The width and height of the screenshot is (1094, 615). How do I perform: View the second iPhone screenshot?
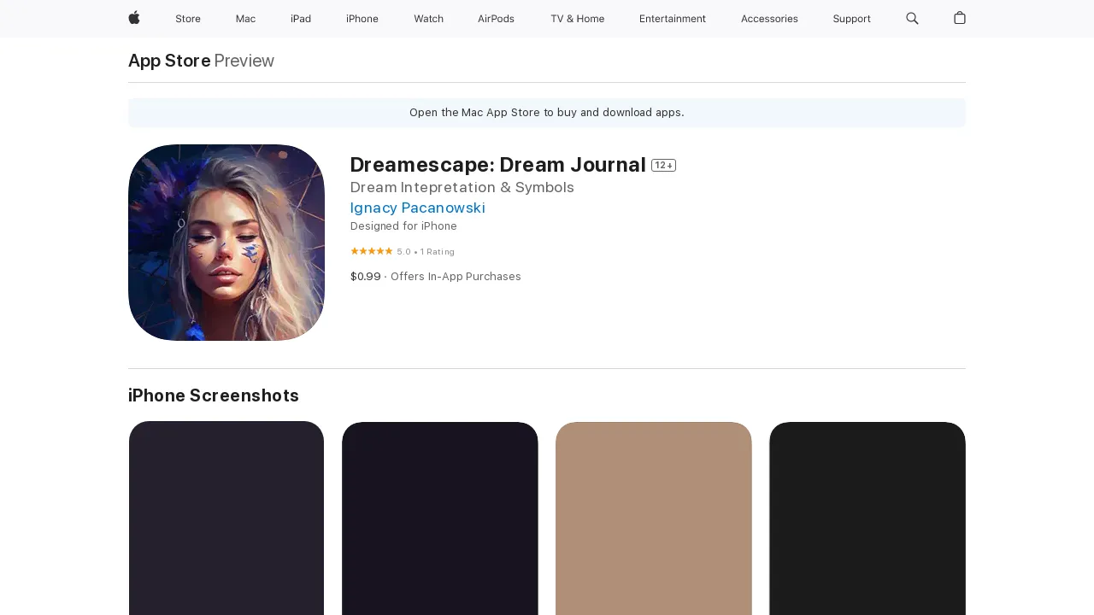tap(440, 518)
